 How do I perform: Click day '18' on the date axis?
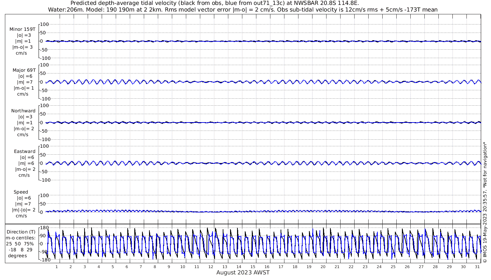(295, 267)
